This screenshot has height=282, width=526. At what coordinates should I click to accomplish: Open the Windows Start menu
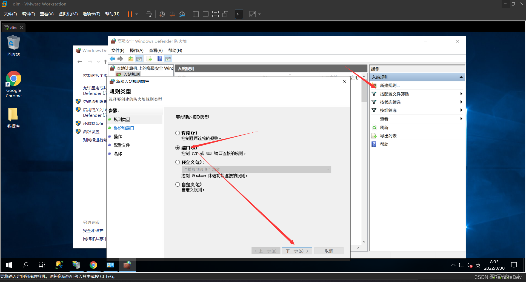click(9, 265)
